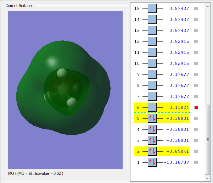Select empty orbital box of level 14
213x183 pixels.
coord(152,20)
